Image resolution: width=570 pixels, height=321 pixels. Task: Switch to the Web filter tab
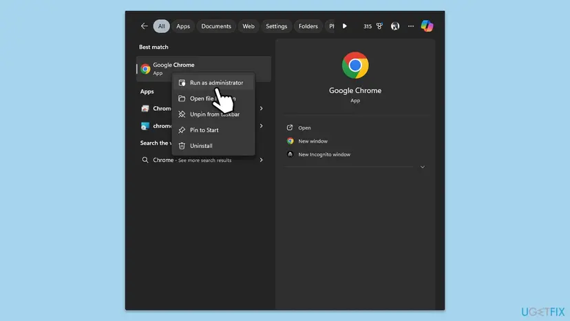[249, 26]
